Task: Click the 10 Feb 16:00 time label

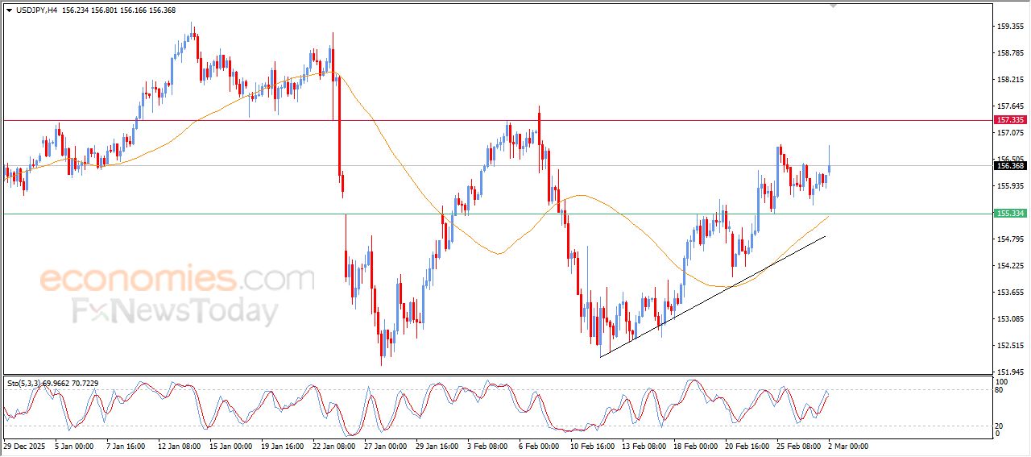Action: click(593, 446)
